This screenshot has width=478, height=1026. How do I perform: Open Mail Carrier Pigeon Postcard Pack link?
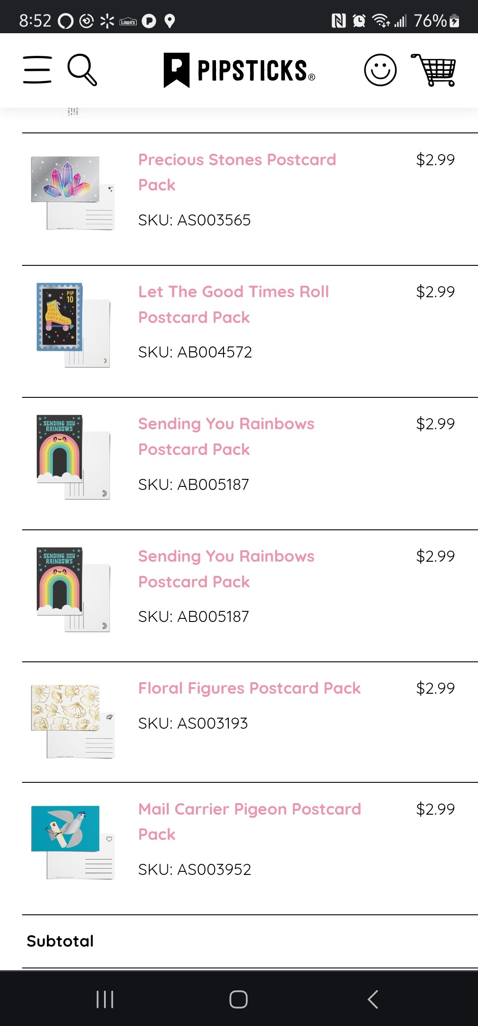[x=250, y=821]
